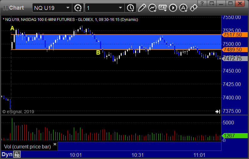Open the chart type line icon
Screen dimensions: 249x159
point(152,8)
